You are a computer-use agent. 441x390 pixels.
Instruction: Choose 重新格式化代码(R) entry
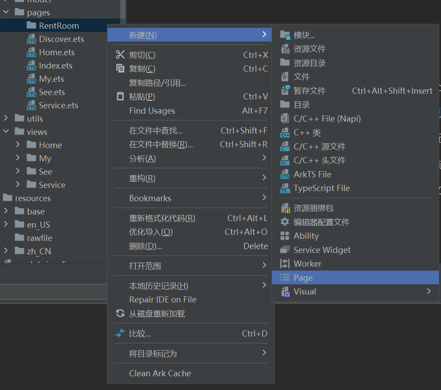[x=191, y=218]
